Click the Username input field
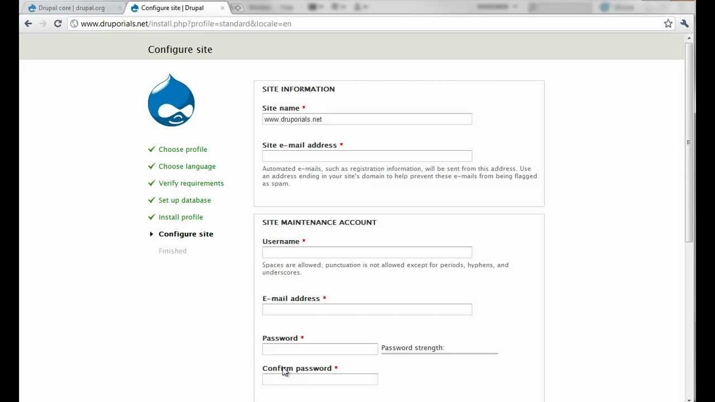This screenshot has width=715, height=402. tap(367, 252)
